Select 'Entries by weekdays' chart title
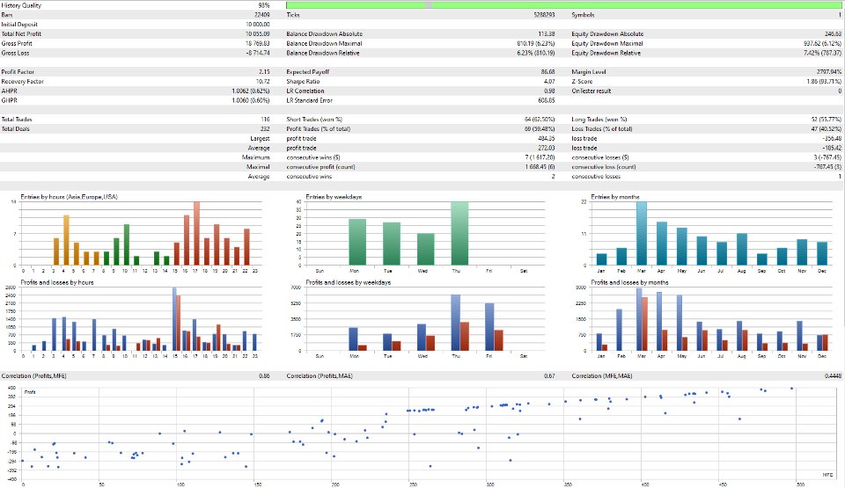This screenshot has height=488, width=845. tap(334, 197)
